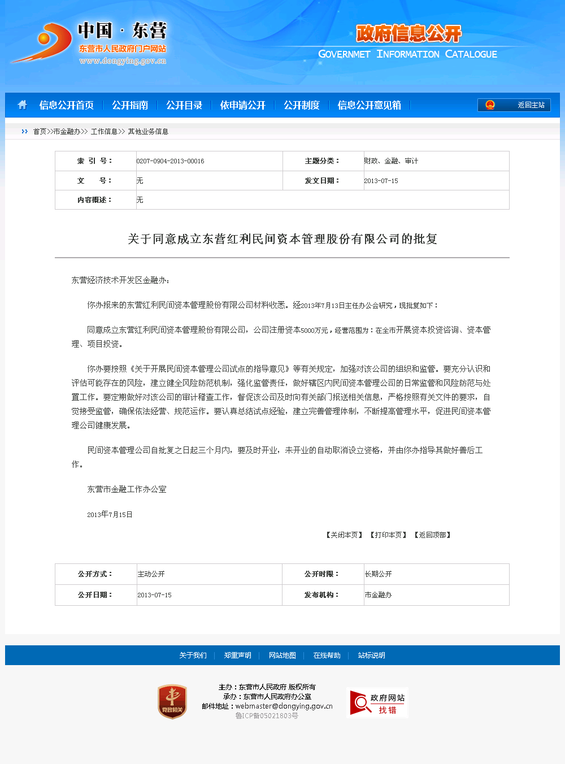Click 市金融办 breadcrumb link
Image resolution: width=565 pixels, height=764 pixels.
(67, 132)
